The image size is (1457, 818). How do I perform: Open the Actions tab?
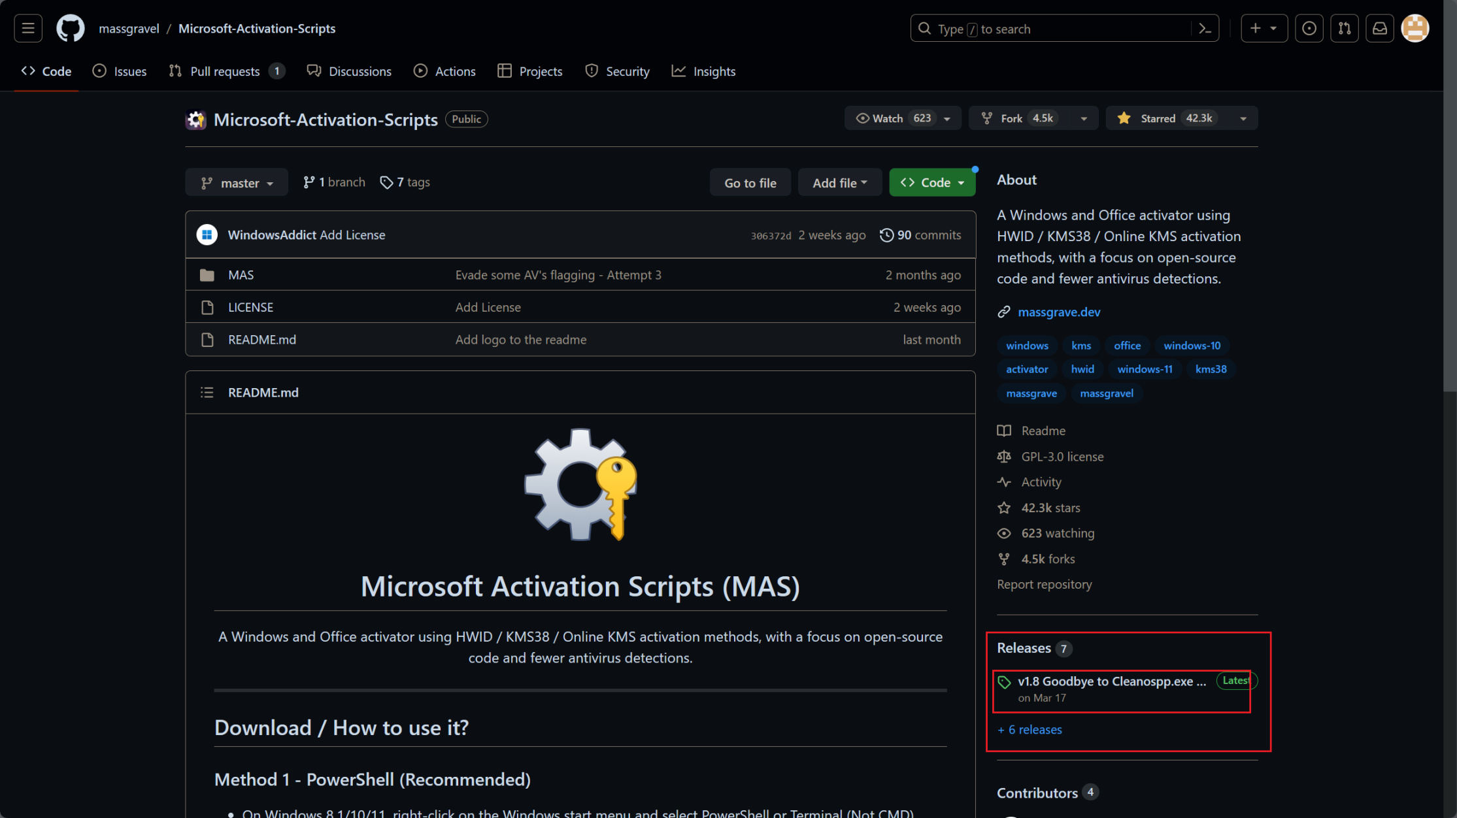(x=444, y=71)
